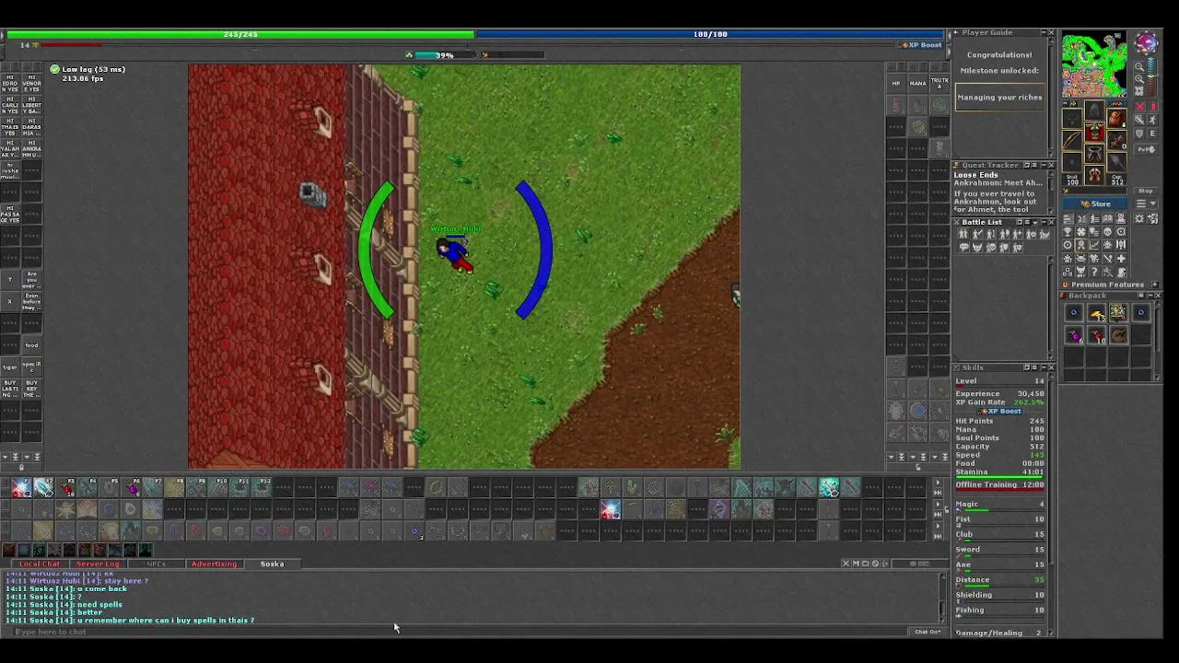Viewport: 1179px width, 663px height.
Task: Toggle the chase opponent running-figure icon
Action: [1152, 120]
